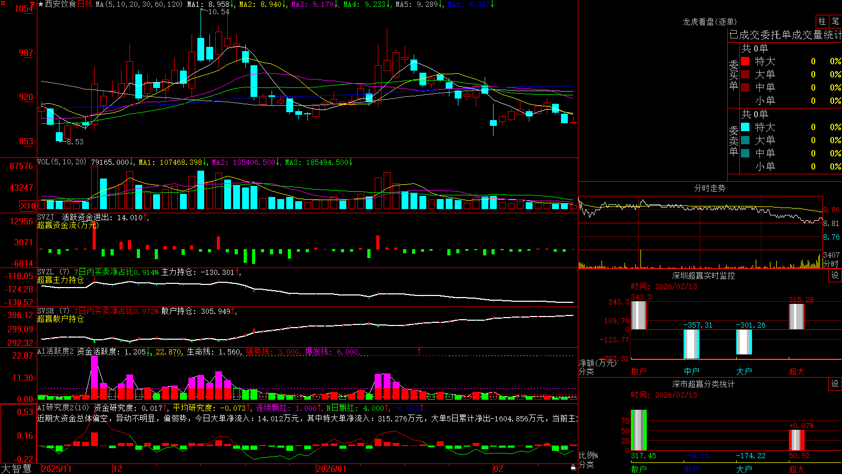Click the 超赢资金流(万元) label
This screenshot has width=842, height=474.
pos(68,225)
